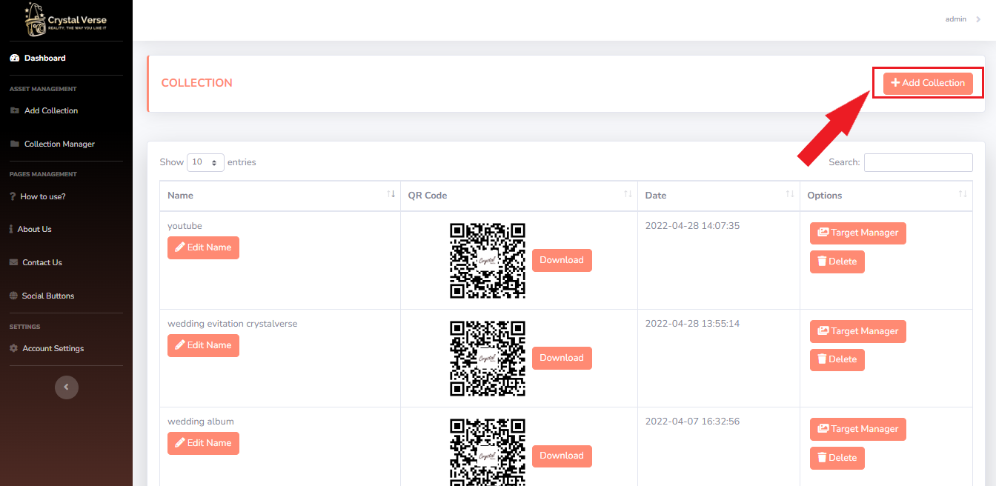996x486 pixels.
Task: Click the admin username at top right
Action: [956, 19]
